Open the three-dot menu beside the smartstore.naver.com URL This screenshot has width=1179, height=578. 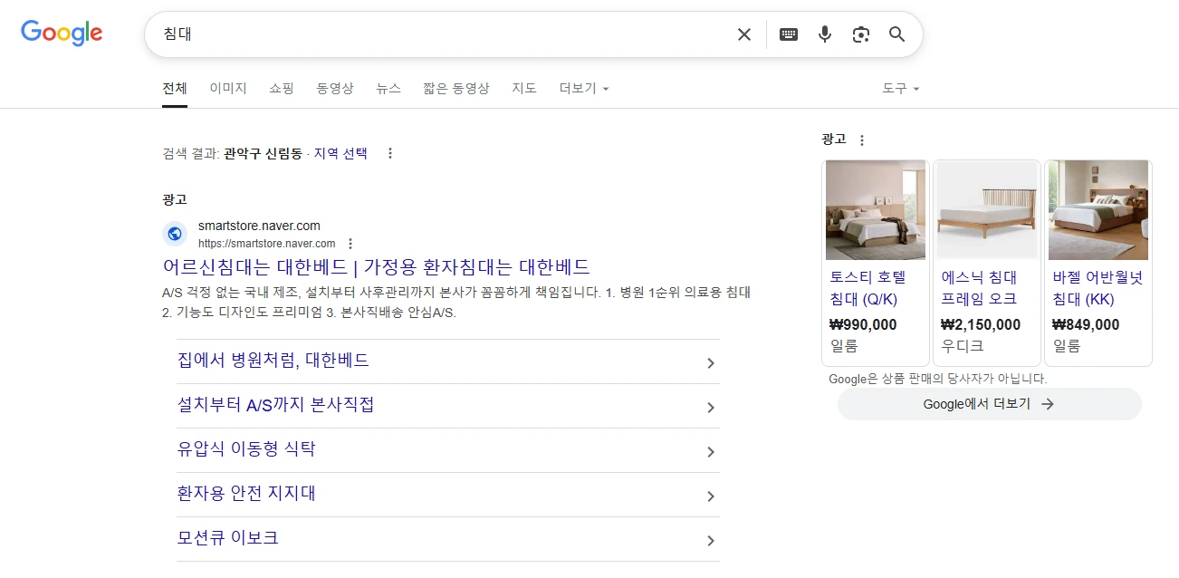pos(350,243)
